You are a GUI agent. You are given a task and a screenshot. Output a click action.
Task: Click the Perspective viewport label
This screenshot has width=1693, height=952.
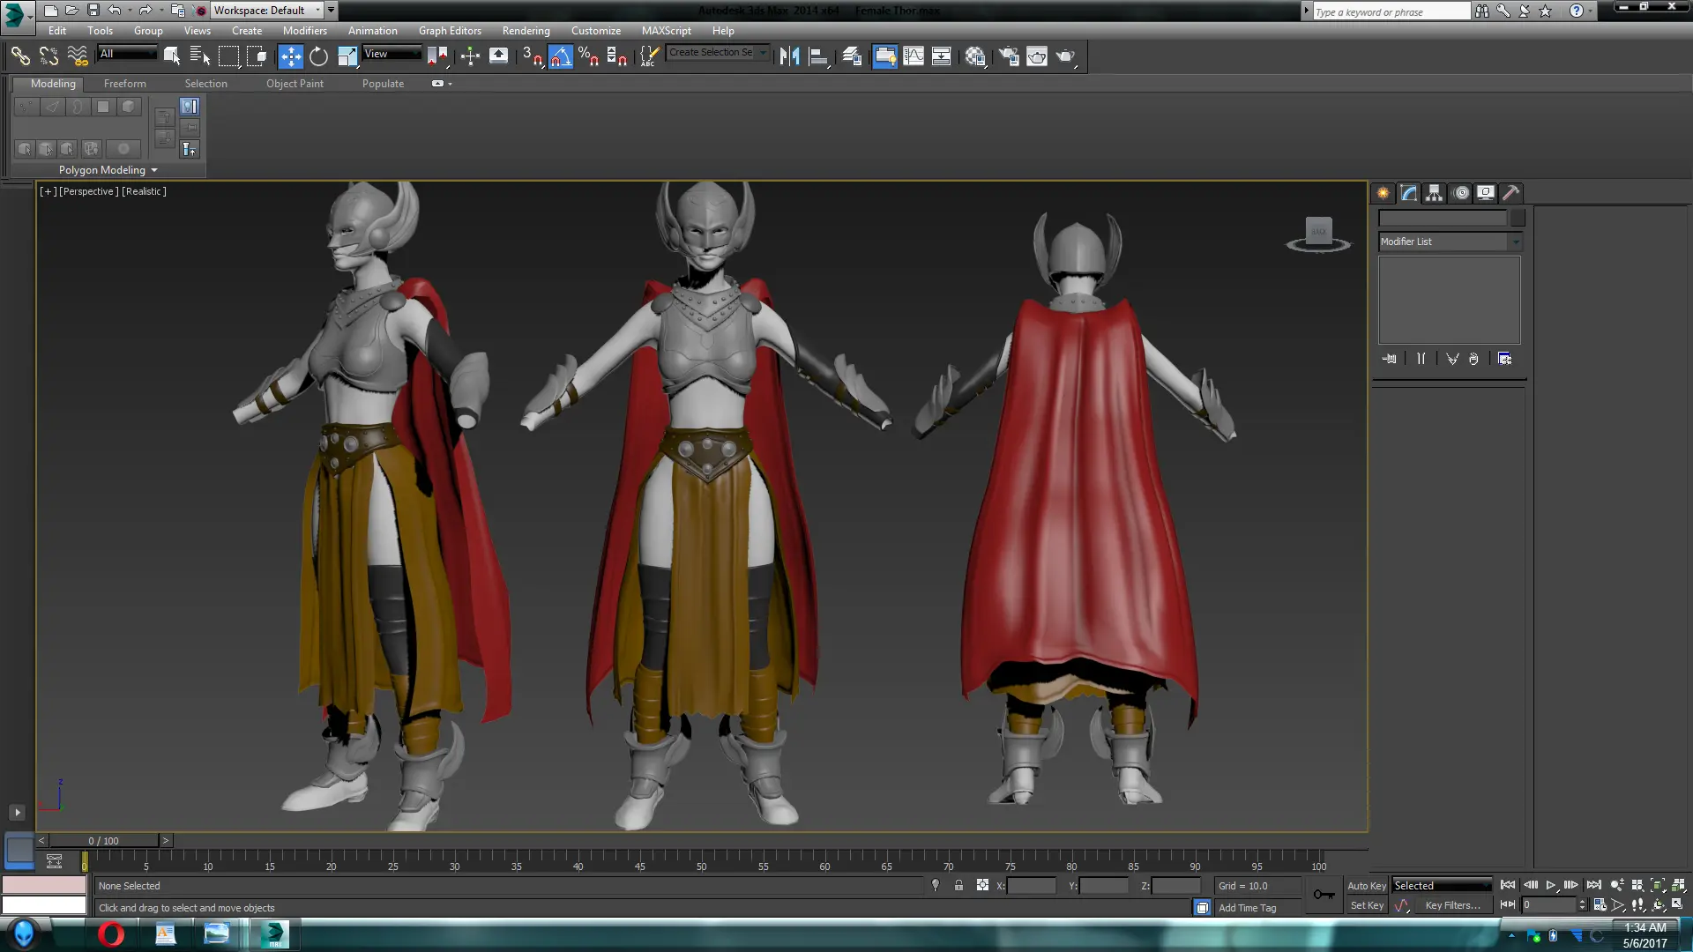[88, 191]
